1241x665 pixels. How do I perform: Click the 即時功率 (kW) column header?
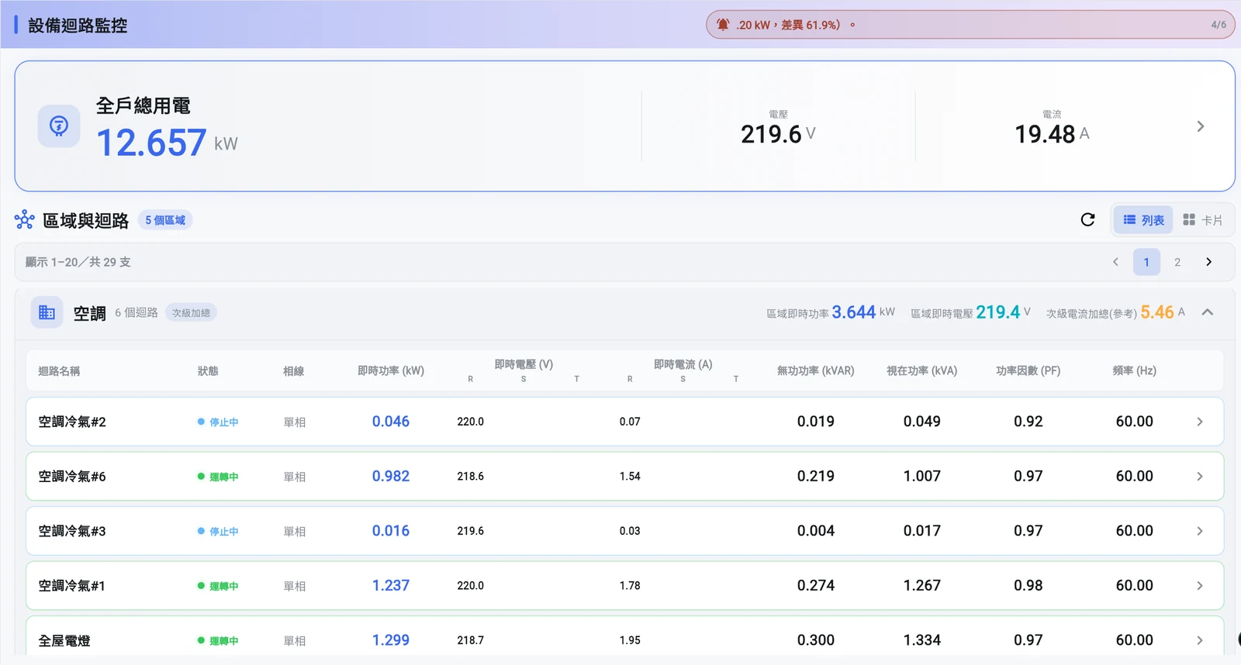(391, 371)
